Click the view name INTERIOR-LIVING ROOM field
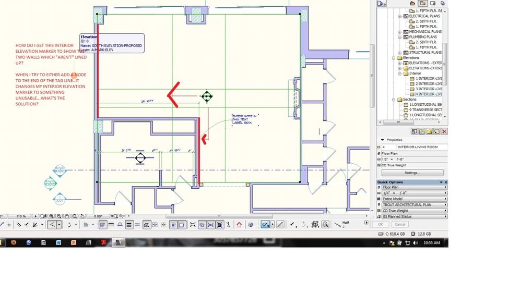 [x=422, y=147]
